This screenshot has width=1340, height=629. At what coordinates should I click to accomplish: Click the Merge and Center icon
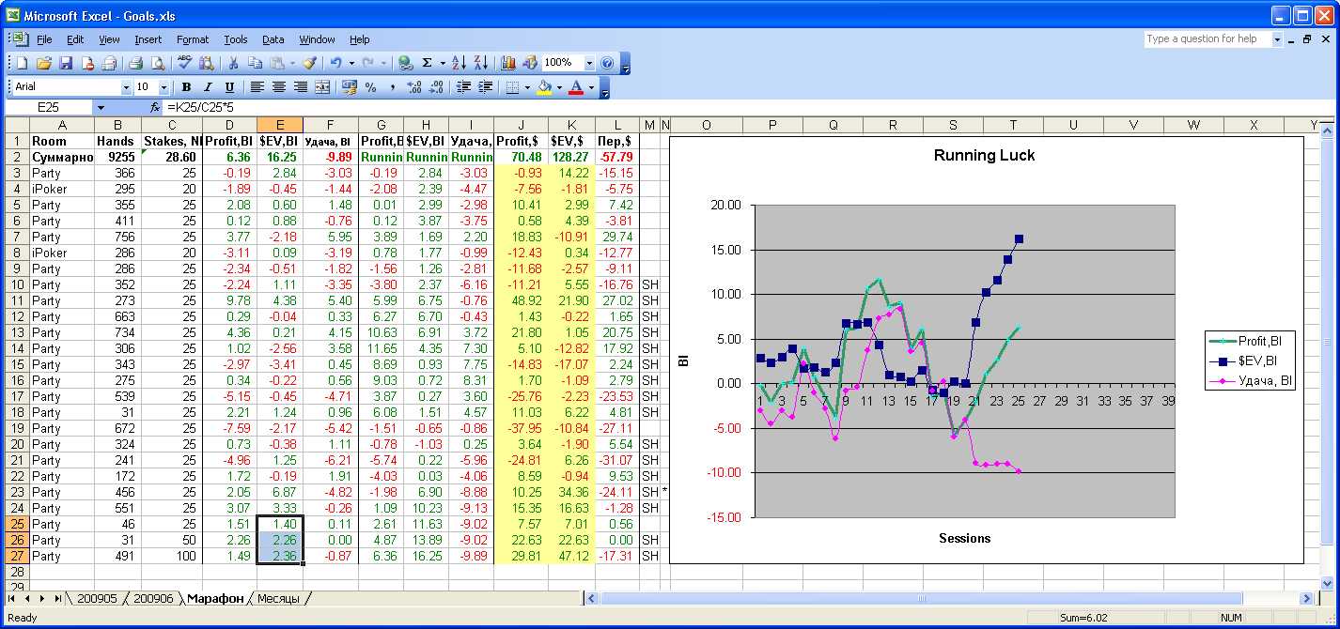pyautogui.click(x=322, y=87)
